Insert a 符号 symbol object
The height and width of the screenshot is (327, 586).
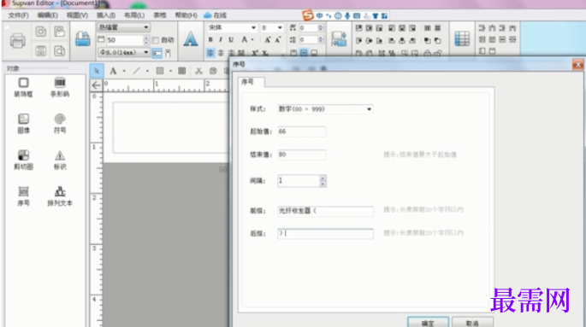60,124
